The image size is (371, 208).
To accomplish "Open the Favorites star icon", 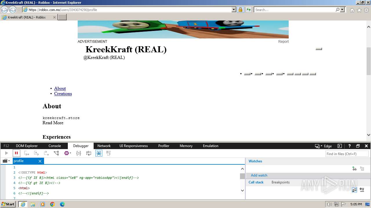I will 359,10.
